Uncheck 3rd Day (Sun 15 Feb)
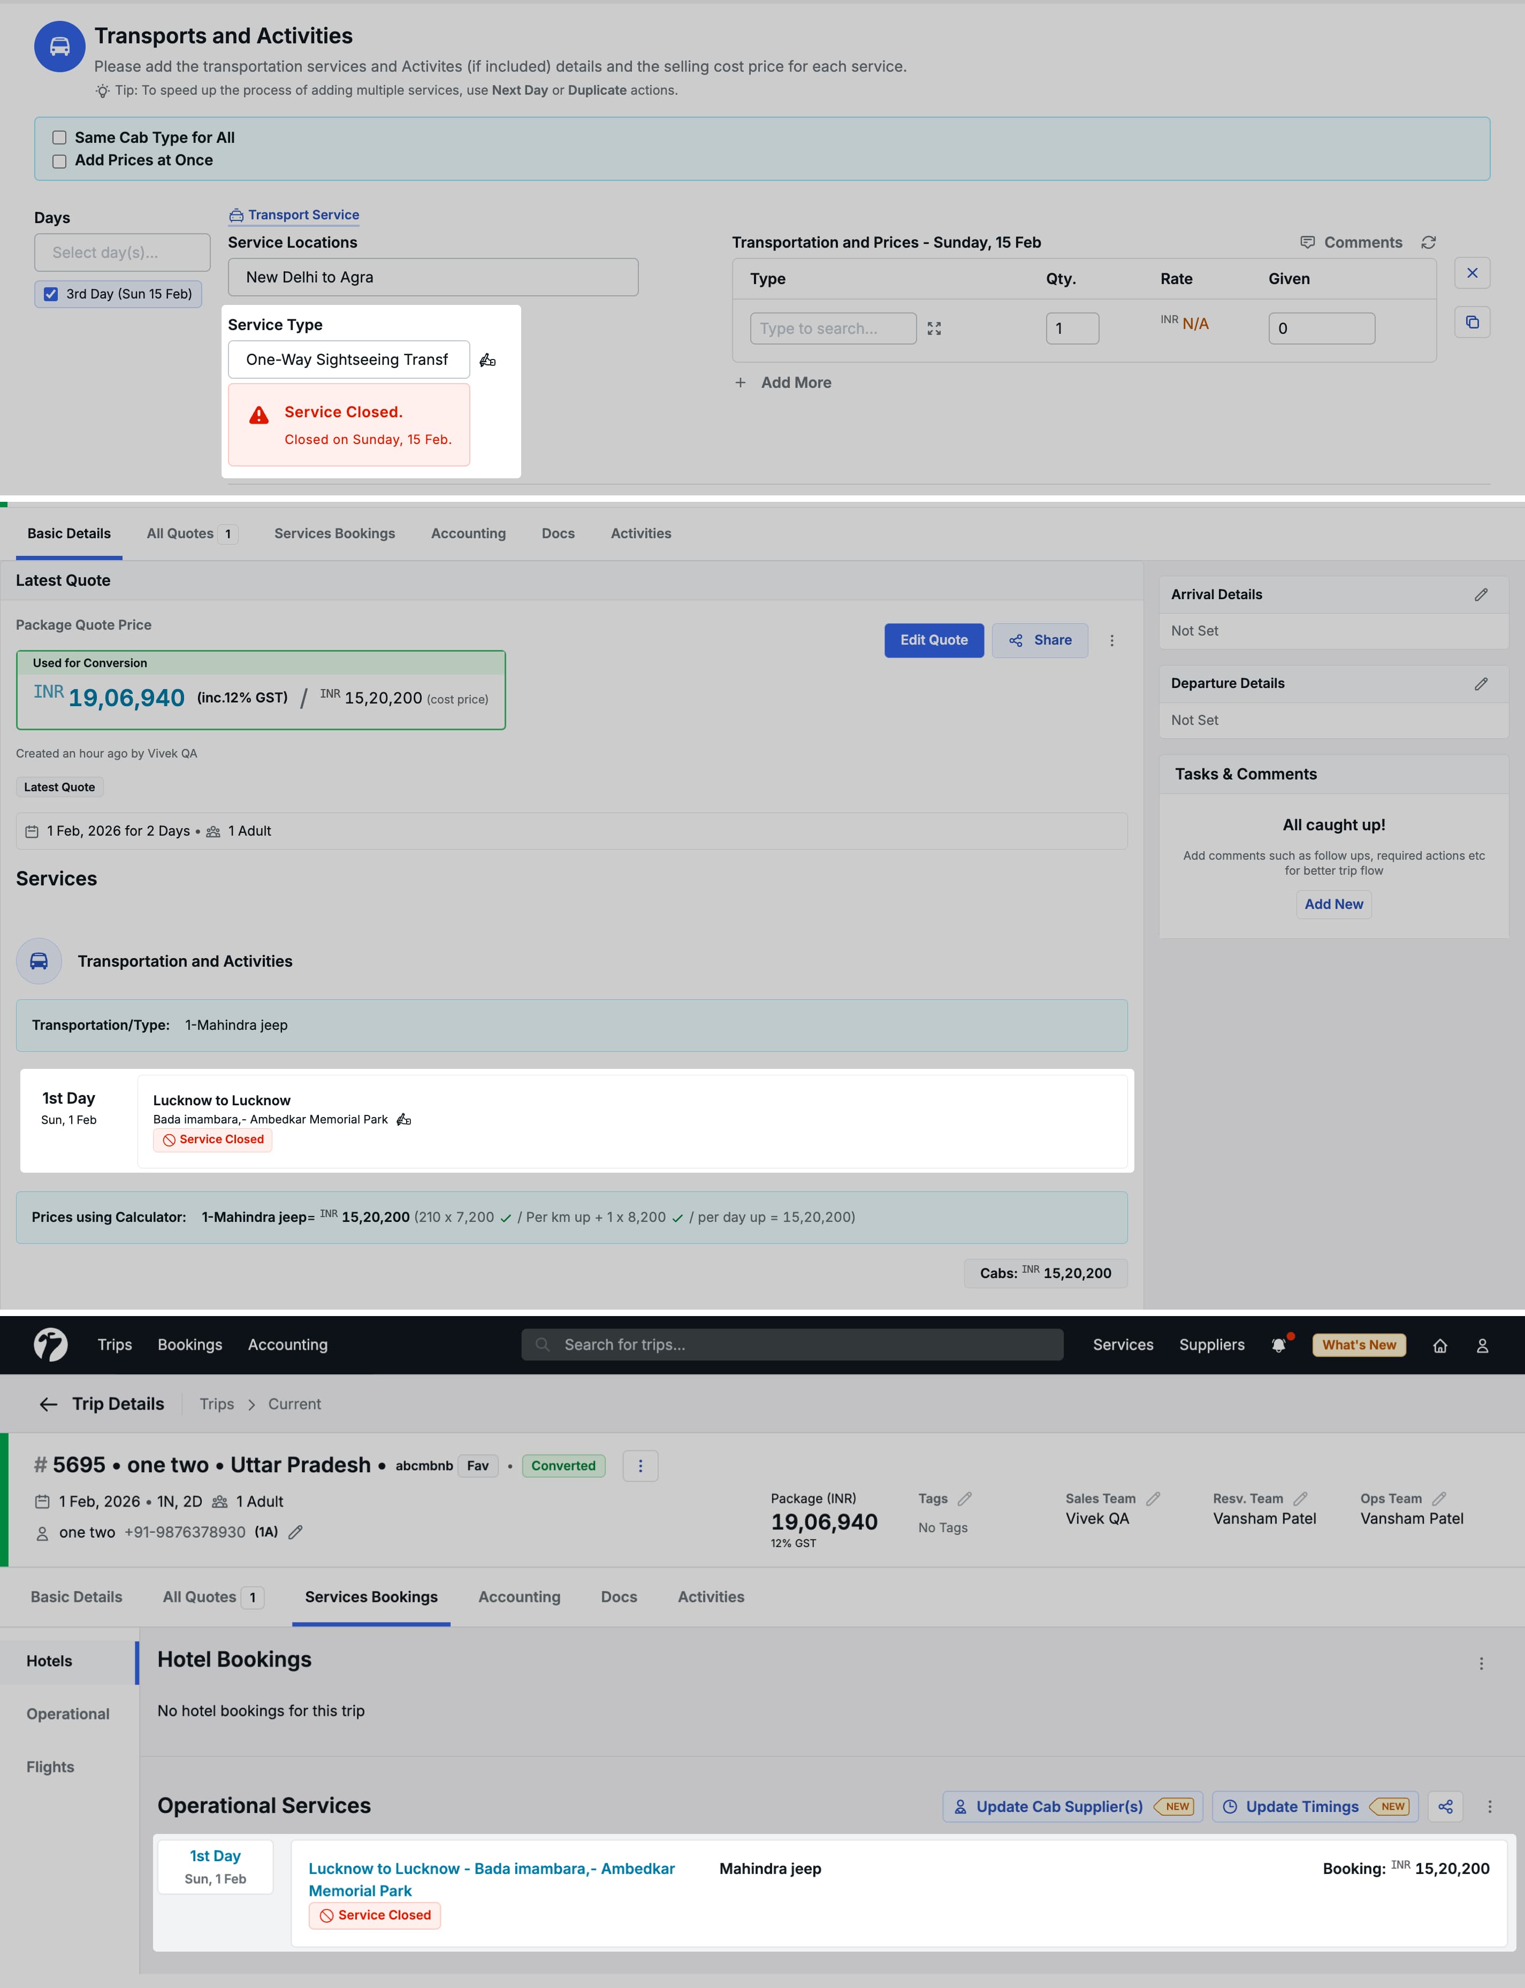Viewport: 1525px width, 1988px height. [52, 294]
